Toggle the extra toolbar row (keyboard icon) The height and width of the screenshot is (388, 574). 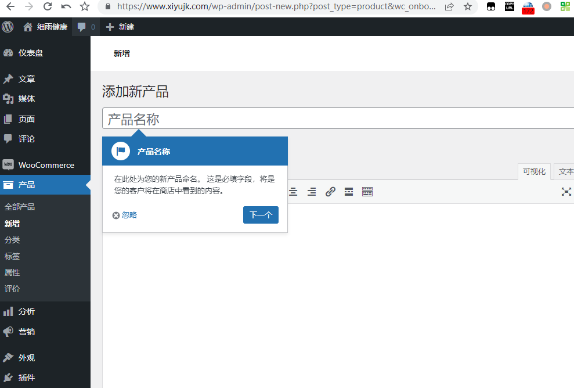pyautogui.click(x=367, y=192)
